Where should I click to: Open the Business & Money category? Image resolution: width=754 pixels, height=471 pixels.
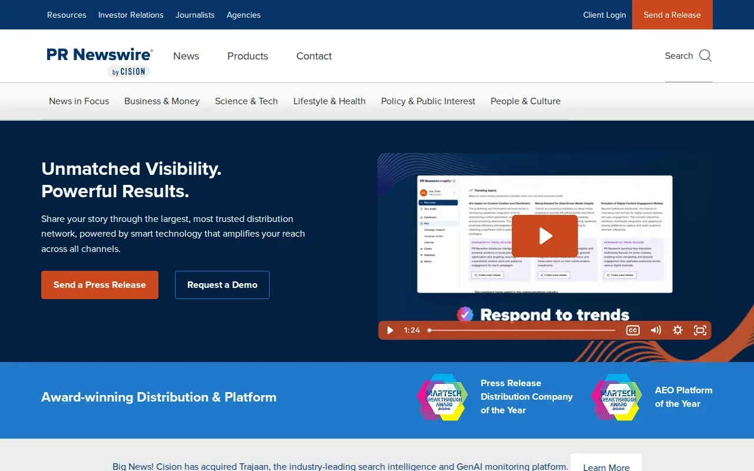tap(162, 101)
